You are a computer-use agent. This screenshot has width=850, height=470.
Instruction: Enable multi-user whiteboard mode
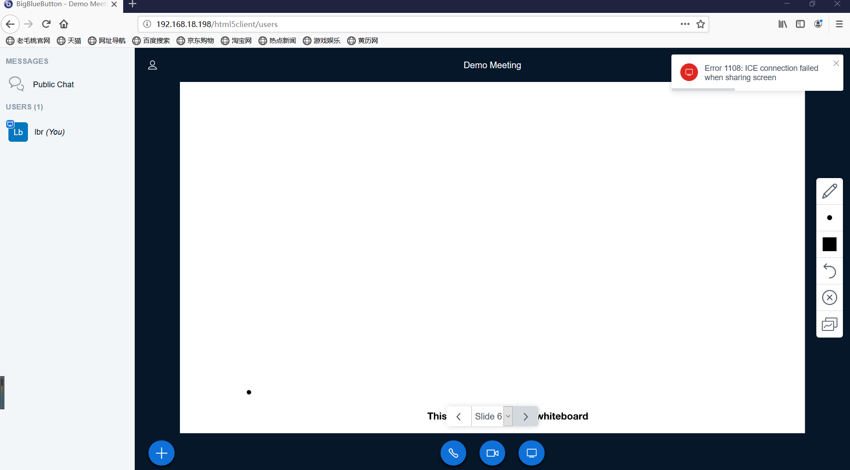coord(830,324)
